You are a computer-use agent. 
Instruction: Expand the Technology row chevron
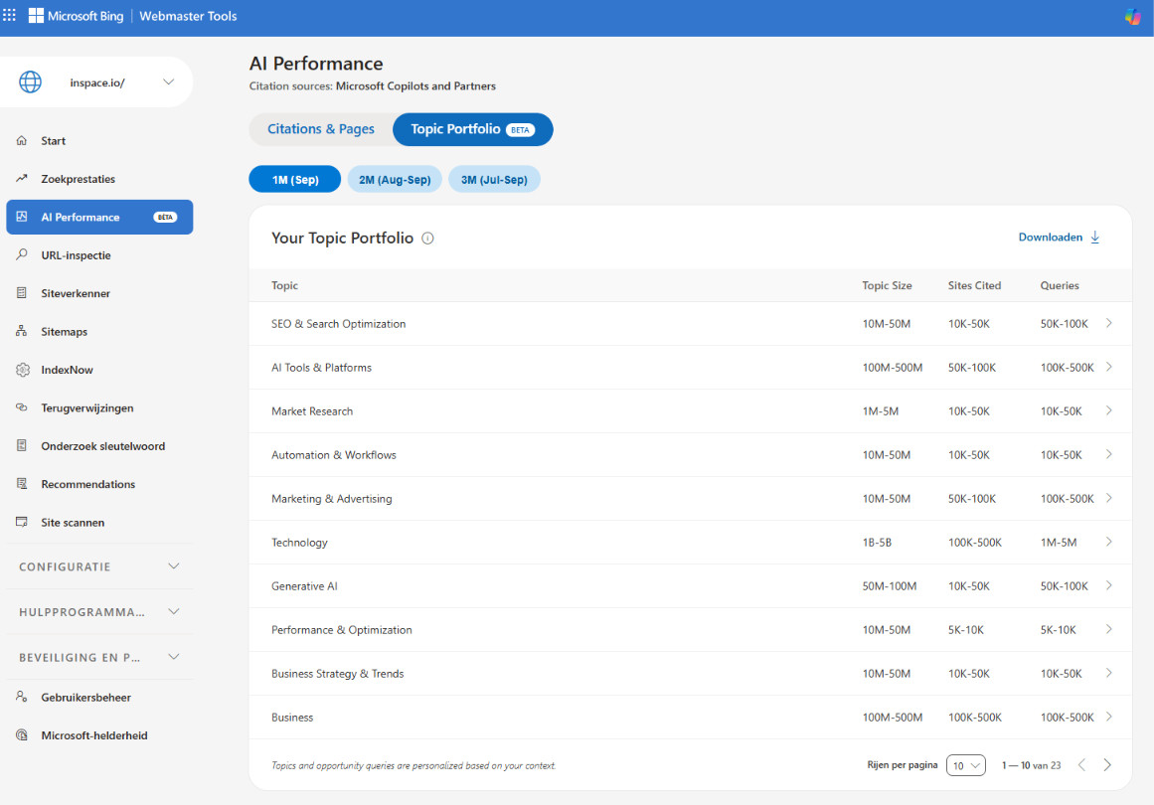click(x=1108, y=543)
